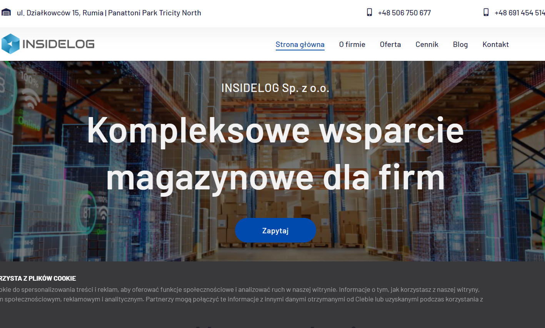Click the INSIDELOG Sp. z o.o. subtitle
545x328 pixels.
click(x=275, y=88)
